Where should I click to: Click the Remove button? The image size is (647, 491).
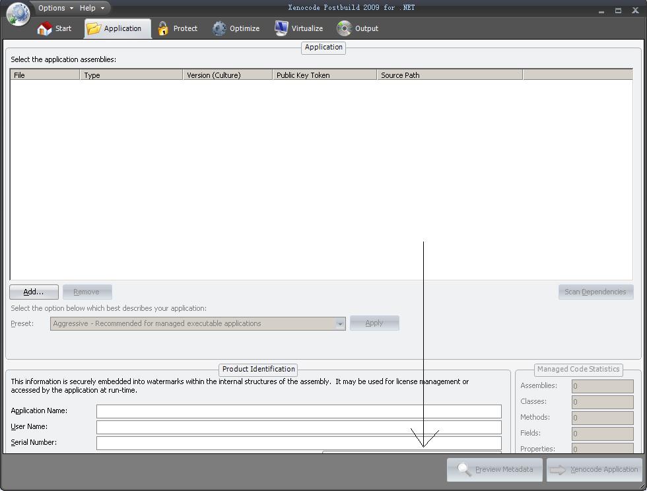click(87, 292)
